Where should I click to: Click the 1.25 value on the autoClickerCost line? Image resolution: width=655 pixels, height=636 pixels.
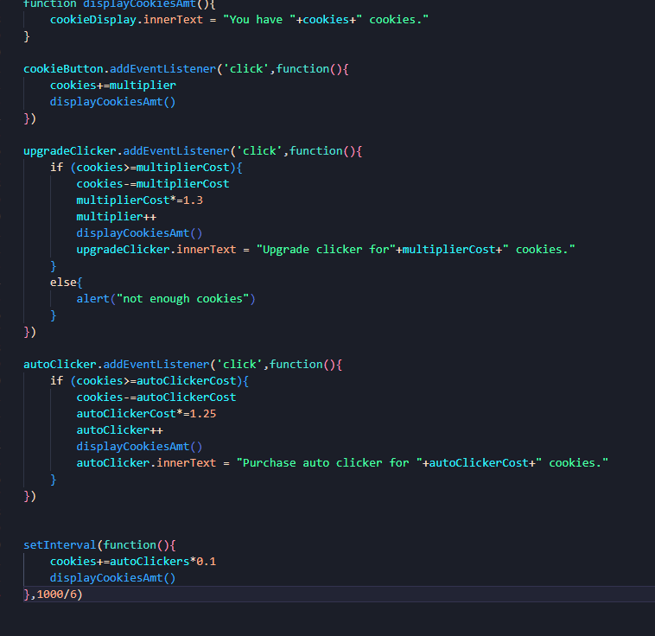pyautogui.click(x=202, y=413)
